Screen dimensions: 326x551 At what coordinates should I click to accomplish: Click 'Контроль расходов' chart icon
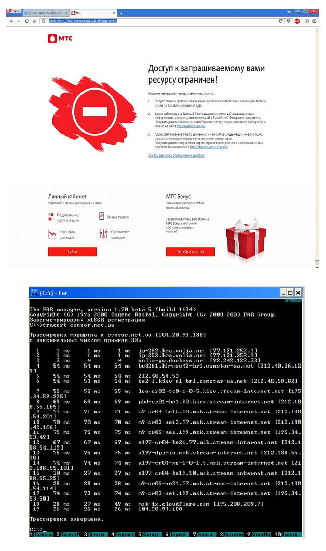52,233
